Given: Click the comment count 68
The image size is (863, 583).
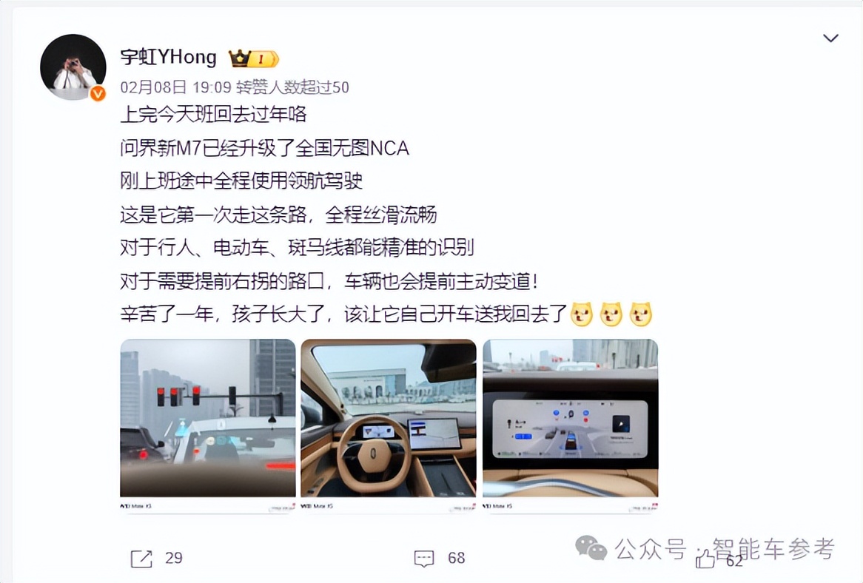Looking at the screenshot, I should click(456, 559).
